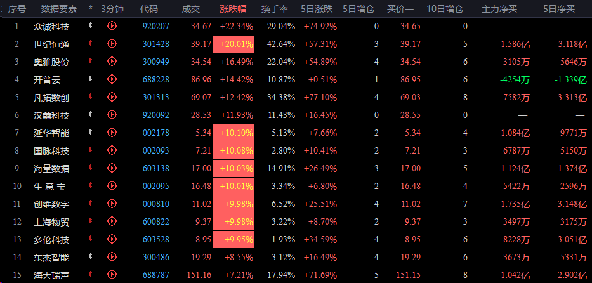
Task: Open 3-minute replay icon for 东杰智能
Action: click(x=112, y=257)
